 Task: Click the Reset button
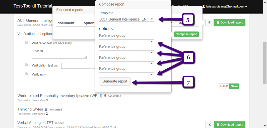(x=224, y=86)
